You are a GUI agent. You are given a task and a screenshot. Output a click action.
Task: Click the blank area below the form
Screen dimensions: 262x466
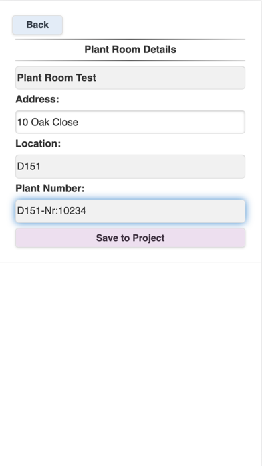point(130,363)
